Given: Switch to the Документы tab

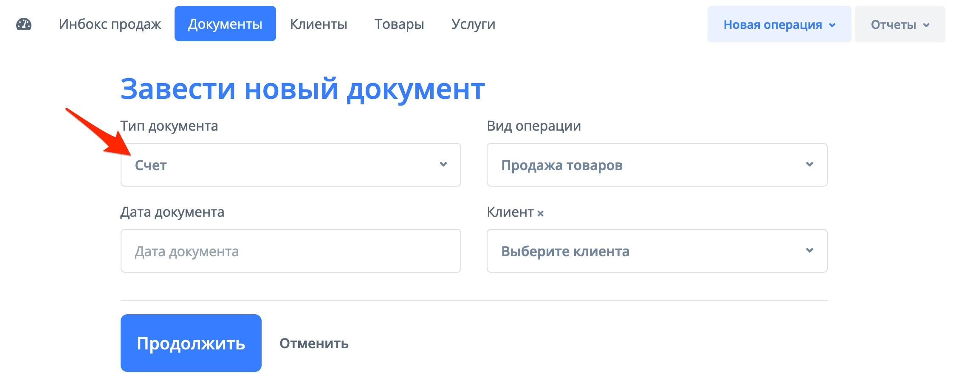Looking at the screenshot, I should [225, 24].
